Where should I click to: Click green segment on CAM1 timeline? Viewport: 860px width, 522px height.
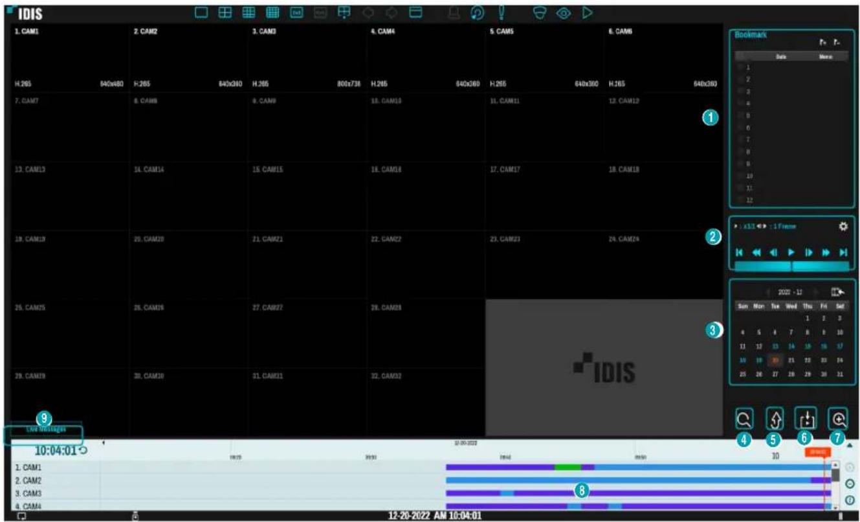(568, 467)
